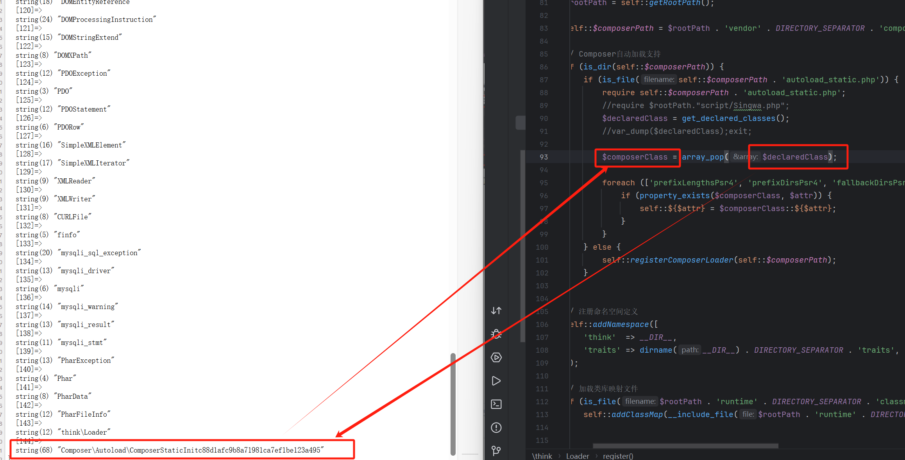Screen dimensions: 905x460
Task: Toggle breakpoint on line 90 gutter
Action: [544, 118]
